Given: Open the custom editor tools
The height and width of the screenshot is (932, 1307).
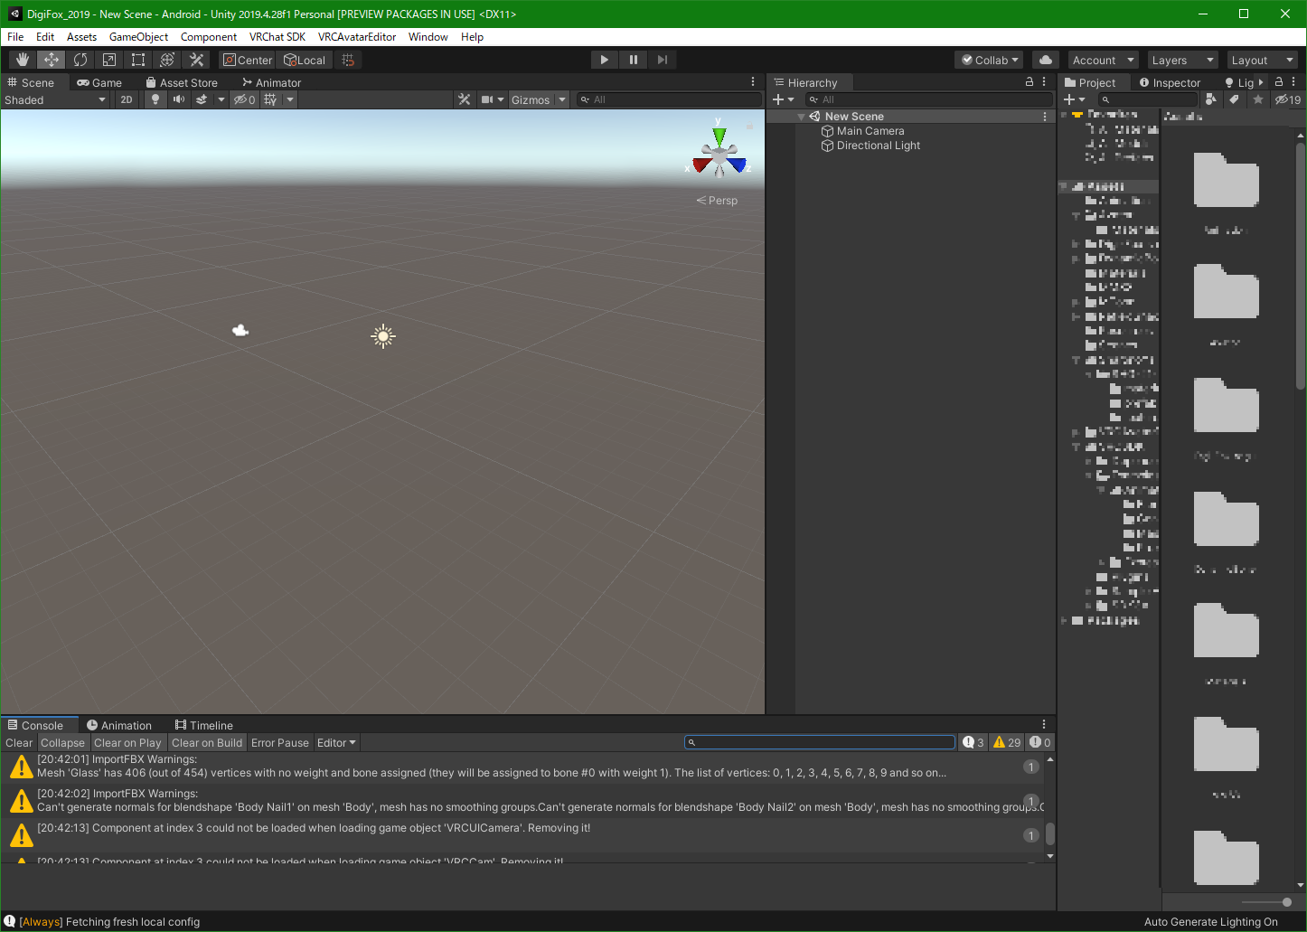Looking at the screenshot, I should (196, 60).
